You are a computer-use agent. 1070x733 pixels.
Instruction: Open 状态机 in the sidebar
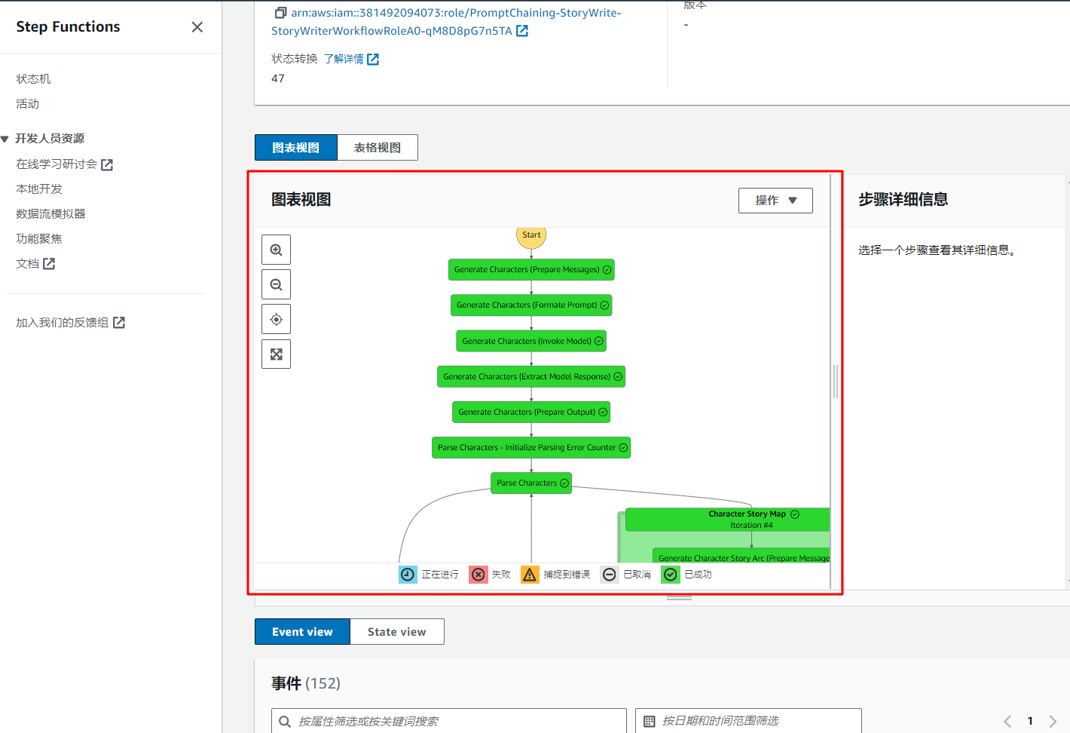click(33, 79)
